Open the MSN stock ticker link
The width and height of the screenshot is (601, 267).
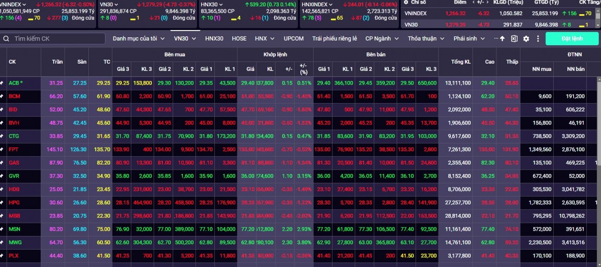14,229
